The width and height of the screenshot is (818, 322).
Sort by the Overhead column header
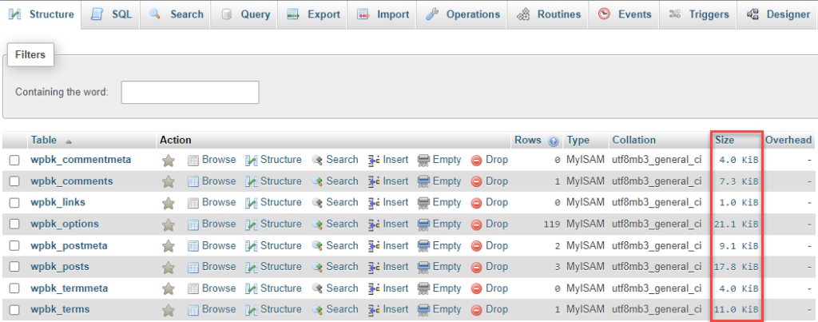pos(788,140)
